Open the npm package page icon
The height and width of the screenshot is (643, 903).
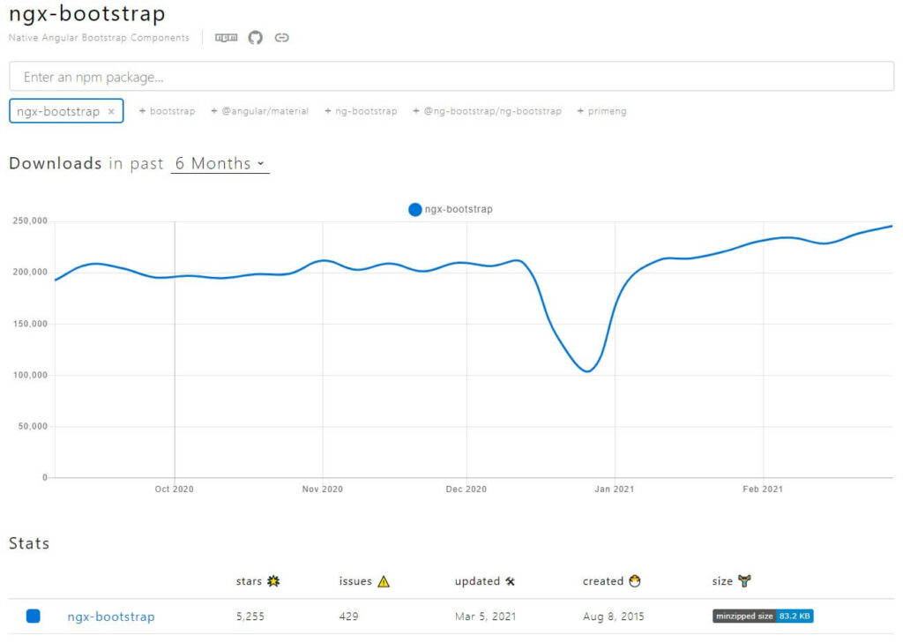tap(226, 38)
